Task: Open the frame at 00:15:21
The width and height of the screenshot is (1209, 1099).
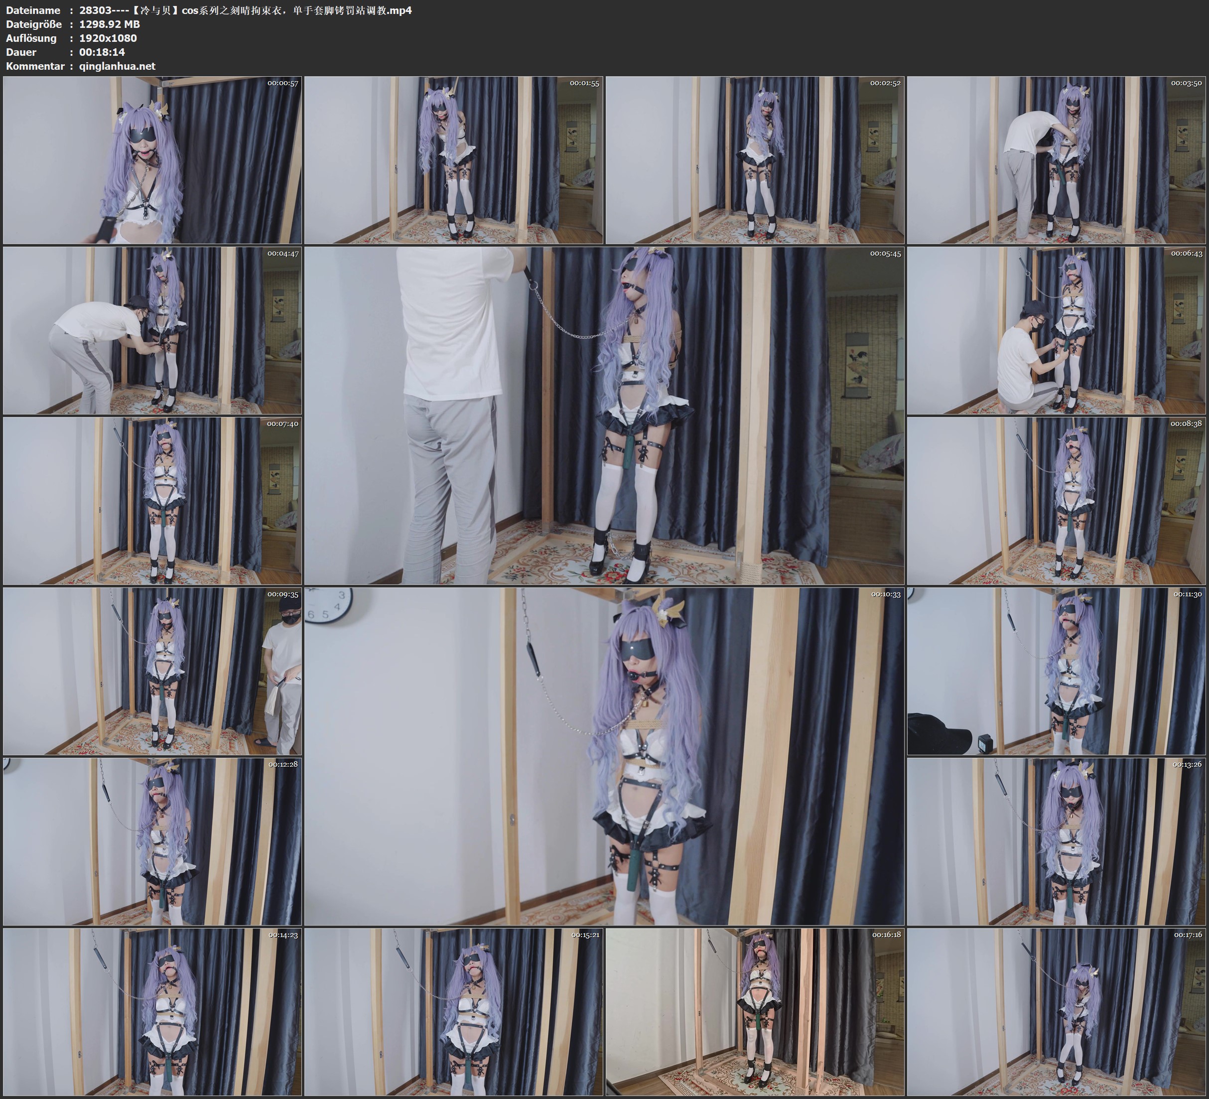Action: coord(454,1011)
